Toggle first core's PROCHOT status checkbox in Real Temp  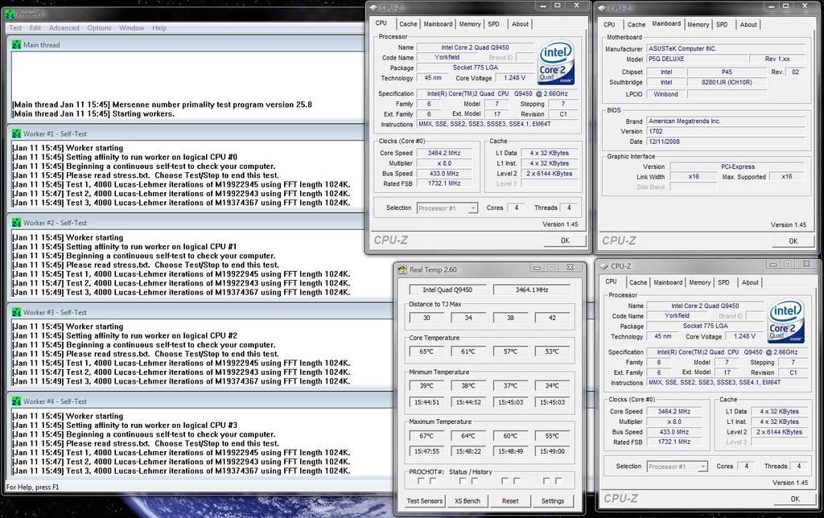point(421,481)
